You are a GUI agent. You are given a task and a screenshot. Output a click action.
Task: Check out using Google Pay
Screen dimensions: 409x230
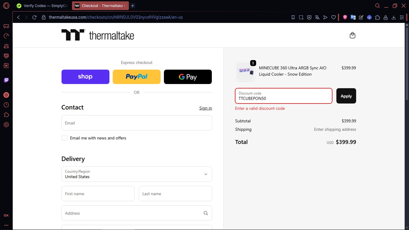click(x=188, y=77)
